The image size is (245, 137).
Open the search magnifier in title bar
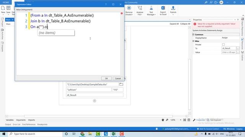[x=206, y=2]
